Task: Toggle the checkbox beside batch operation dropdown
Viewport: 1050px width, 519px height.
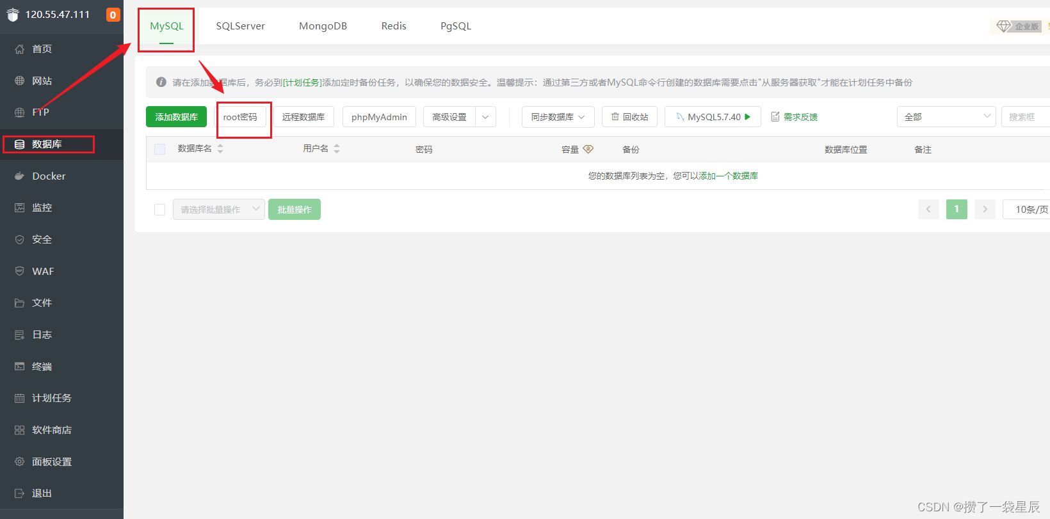Action: click(160, 210)
